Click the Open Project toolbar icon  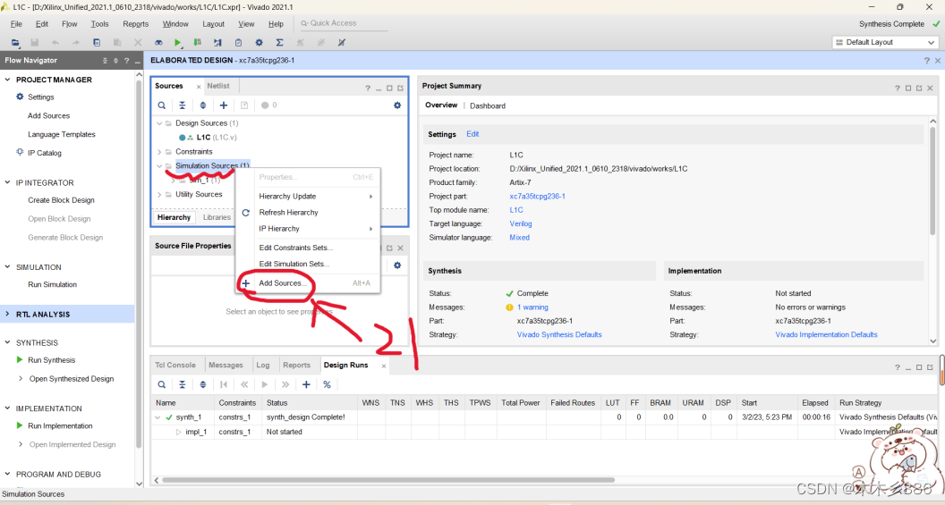(15, 42)
